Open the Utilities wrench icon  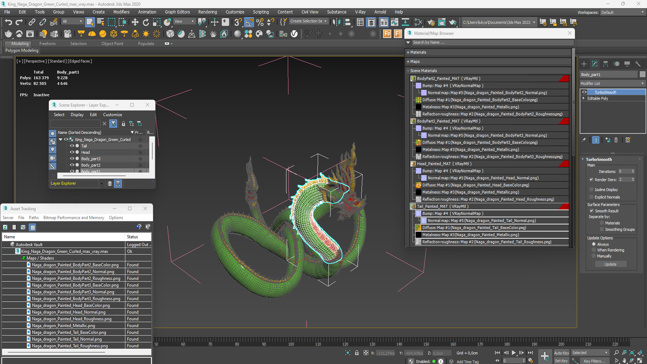(x=638, y=64)
